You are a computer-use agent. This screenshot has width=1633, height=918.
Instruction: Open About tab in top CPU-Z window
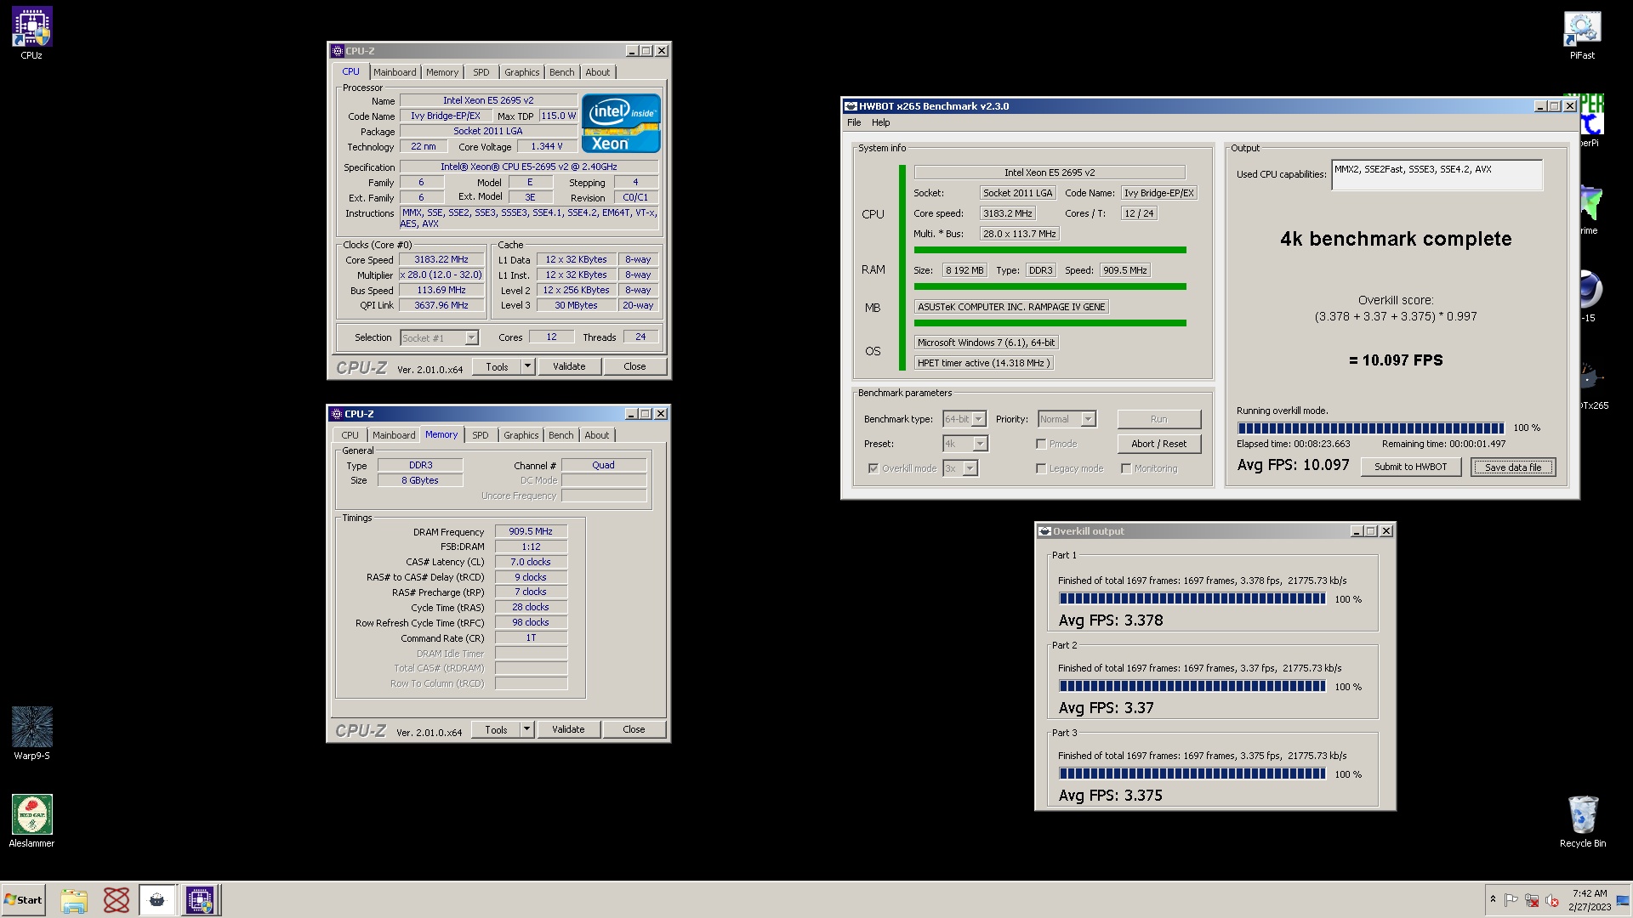(x=597, y=72)
